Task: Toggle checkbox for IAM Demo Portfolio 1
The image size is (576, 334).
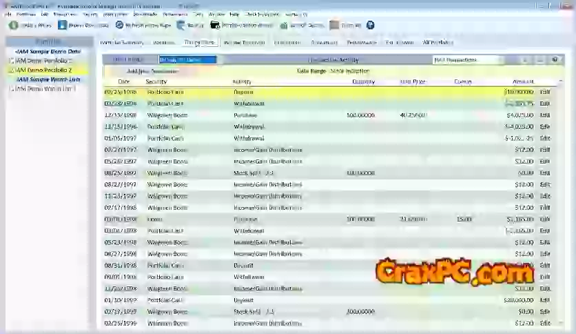Action: (12, 61)
